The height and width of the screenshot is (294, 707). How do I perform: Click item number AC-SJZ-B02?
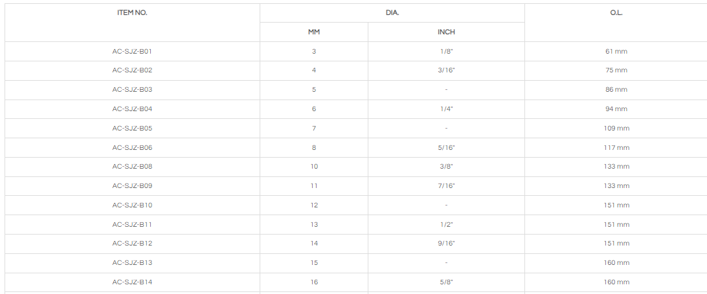[132, 70]
